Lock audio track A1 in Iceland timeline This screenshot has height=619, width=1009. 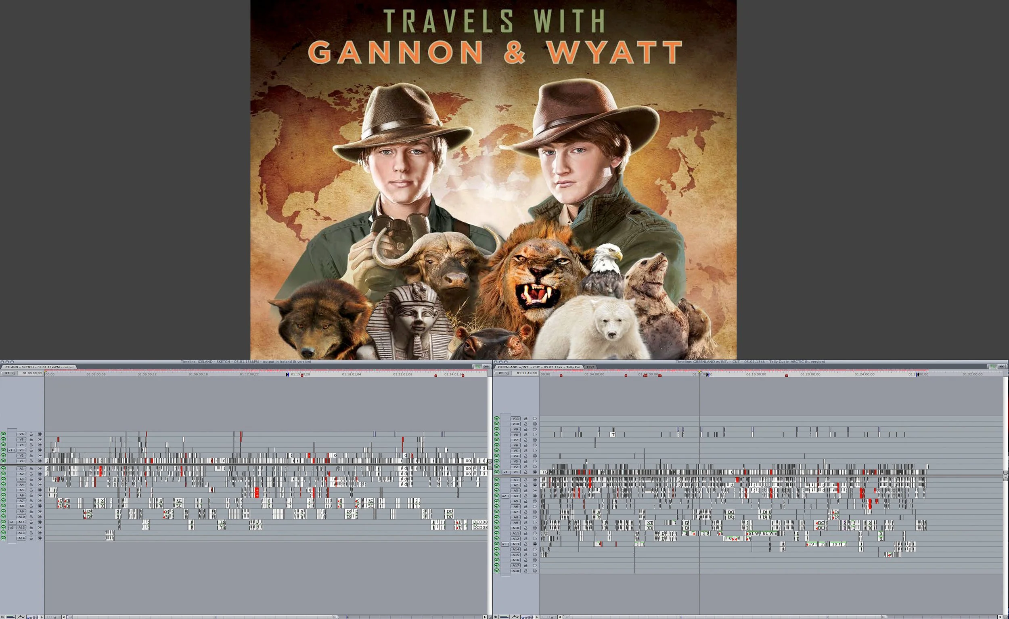tap(31, 468)
